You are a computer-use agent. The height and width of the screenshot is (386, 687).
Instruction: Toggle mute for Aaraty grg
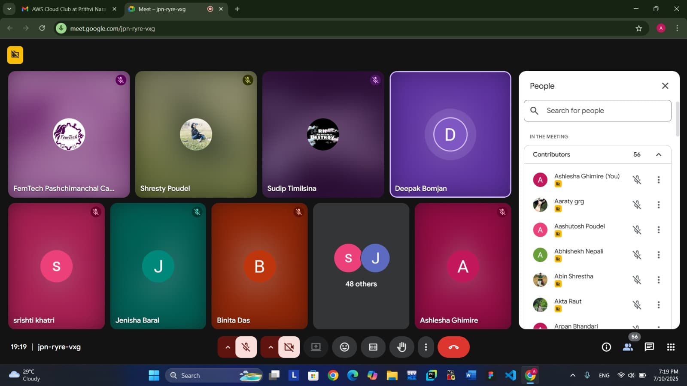click(x=637, y=205)
